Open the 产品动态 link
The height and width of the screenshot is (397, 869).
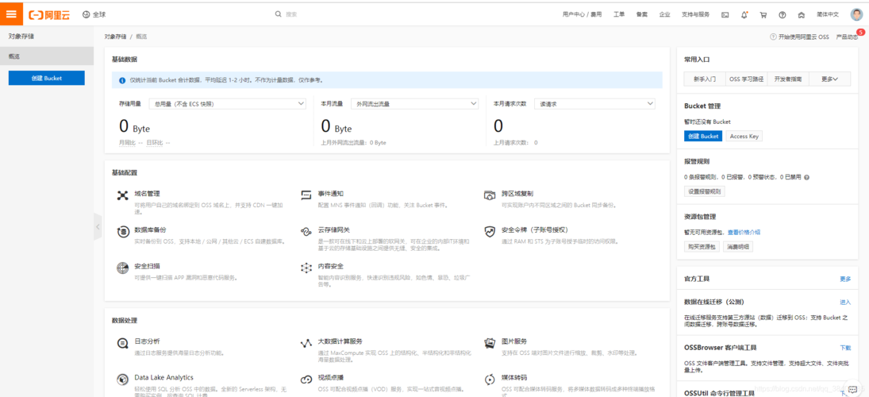(x=846, y=37)
